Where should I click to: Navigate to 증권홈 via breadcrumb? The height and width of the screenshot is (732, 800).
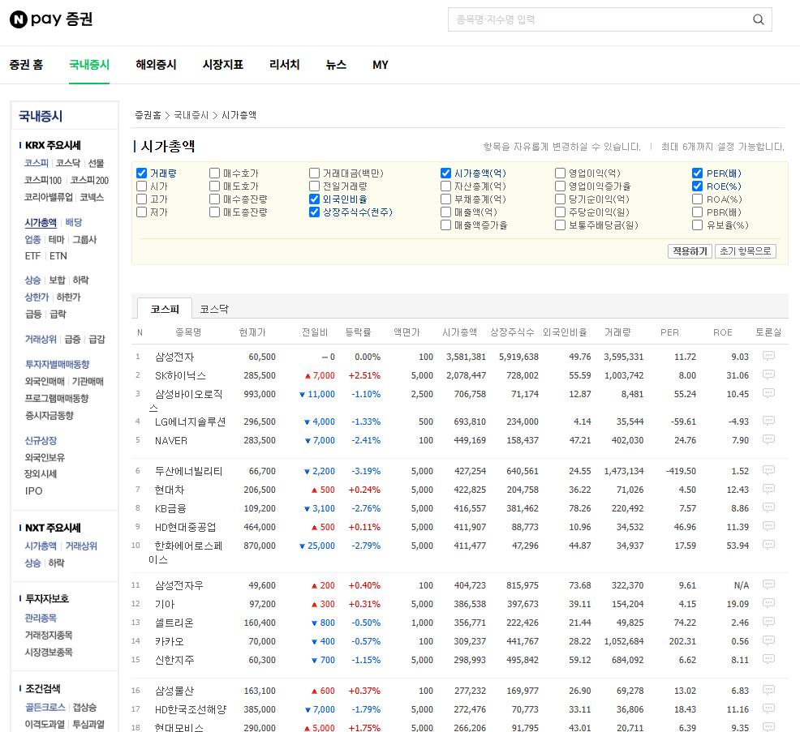tap(148, 114)
